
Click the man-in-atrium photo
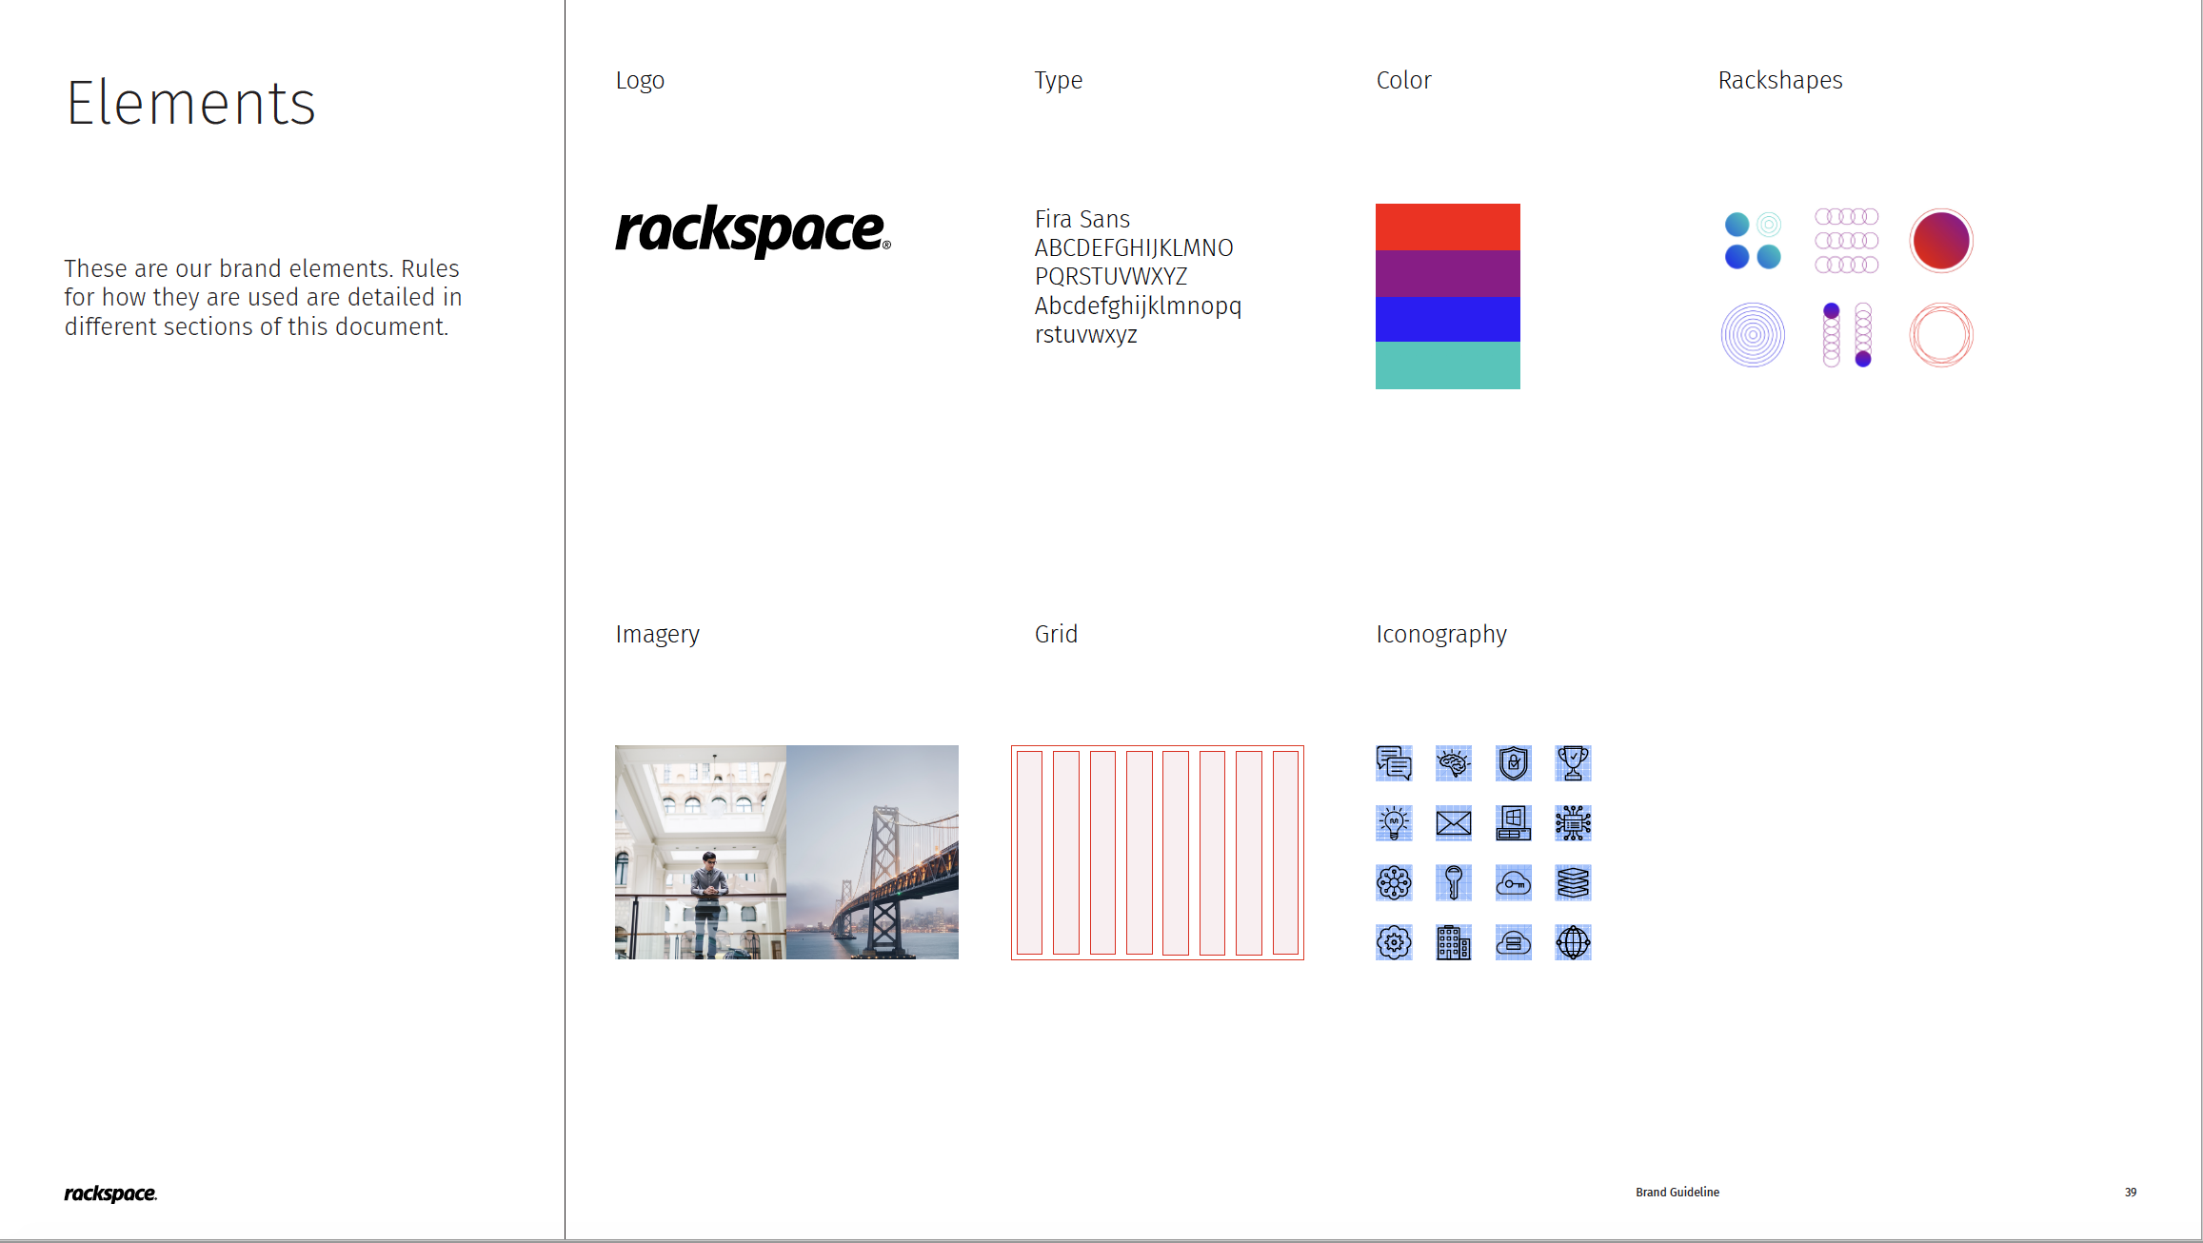coord(701,852)
